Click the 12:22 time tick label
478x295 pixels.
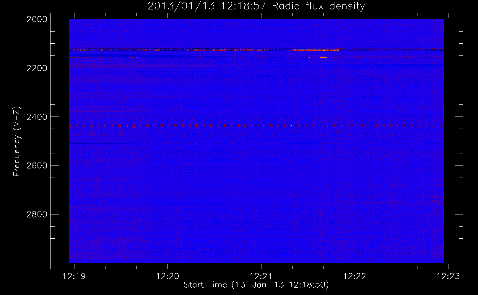click(355, 276)
